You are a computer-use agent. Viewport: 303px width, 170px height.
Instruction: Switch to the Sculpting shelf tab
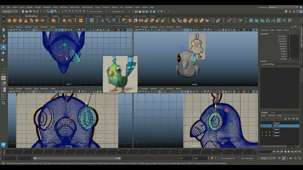pyautogui.click(x=45, y=16)
